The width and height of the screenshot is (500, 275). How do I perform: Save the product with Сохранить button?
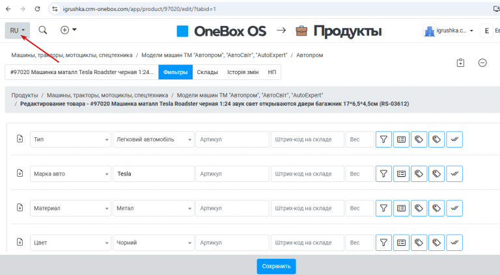276,266
